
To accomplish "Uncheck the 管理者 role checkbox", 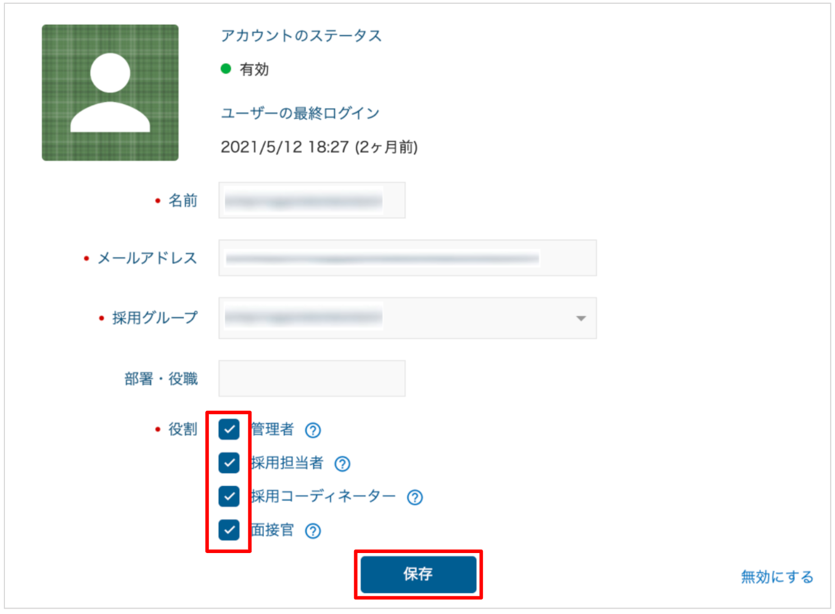I will (229, 429).
